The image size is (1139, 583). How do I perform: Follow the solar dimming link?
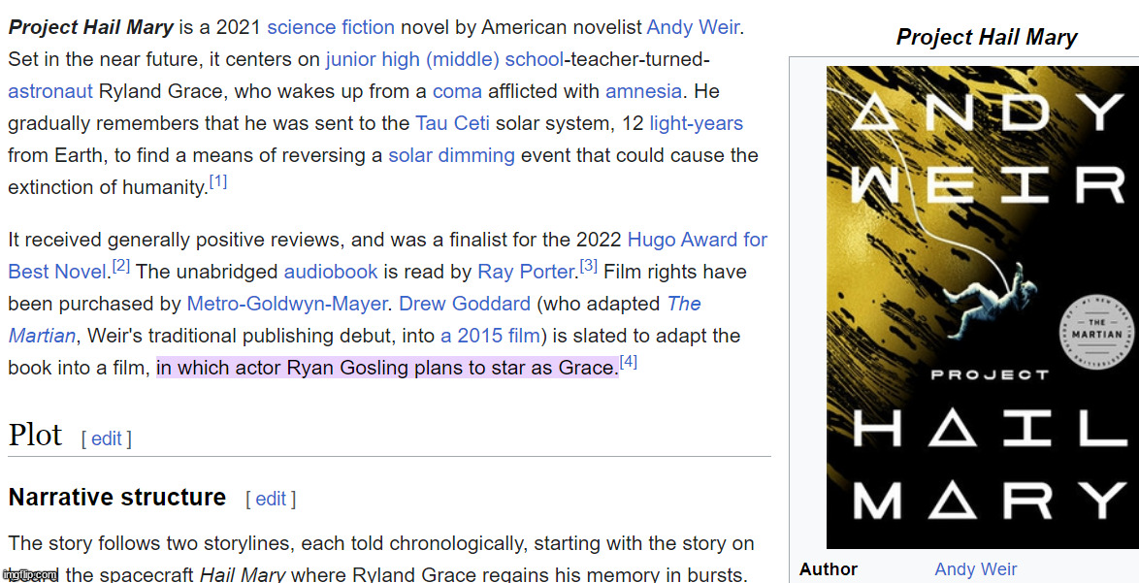tap(451, 154)
